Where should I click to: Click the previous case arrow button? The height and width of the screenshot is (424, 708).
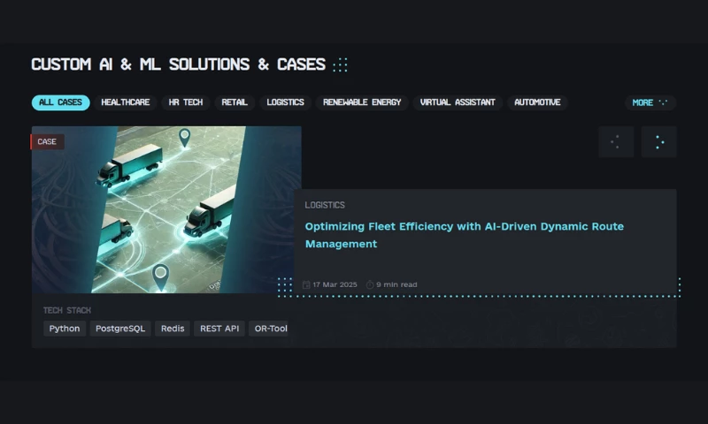(616, 142)
